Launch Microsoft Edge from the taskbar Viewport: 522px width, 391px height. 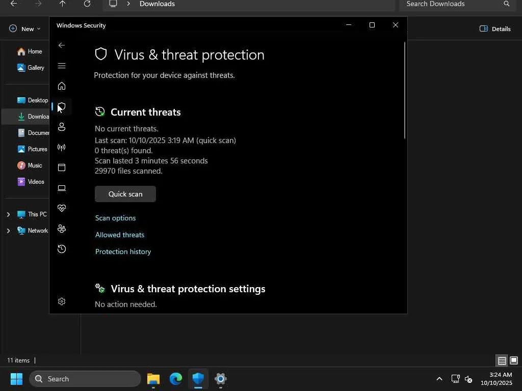176,379
